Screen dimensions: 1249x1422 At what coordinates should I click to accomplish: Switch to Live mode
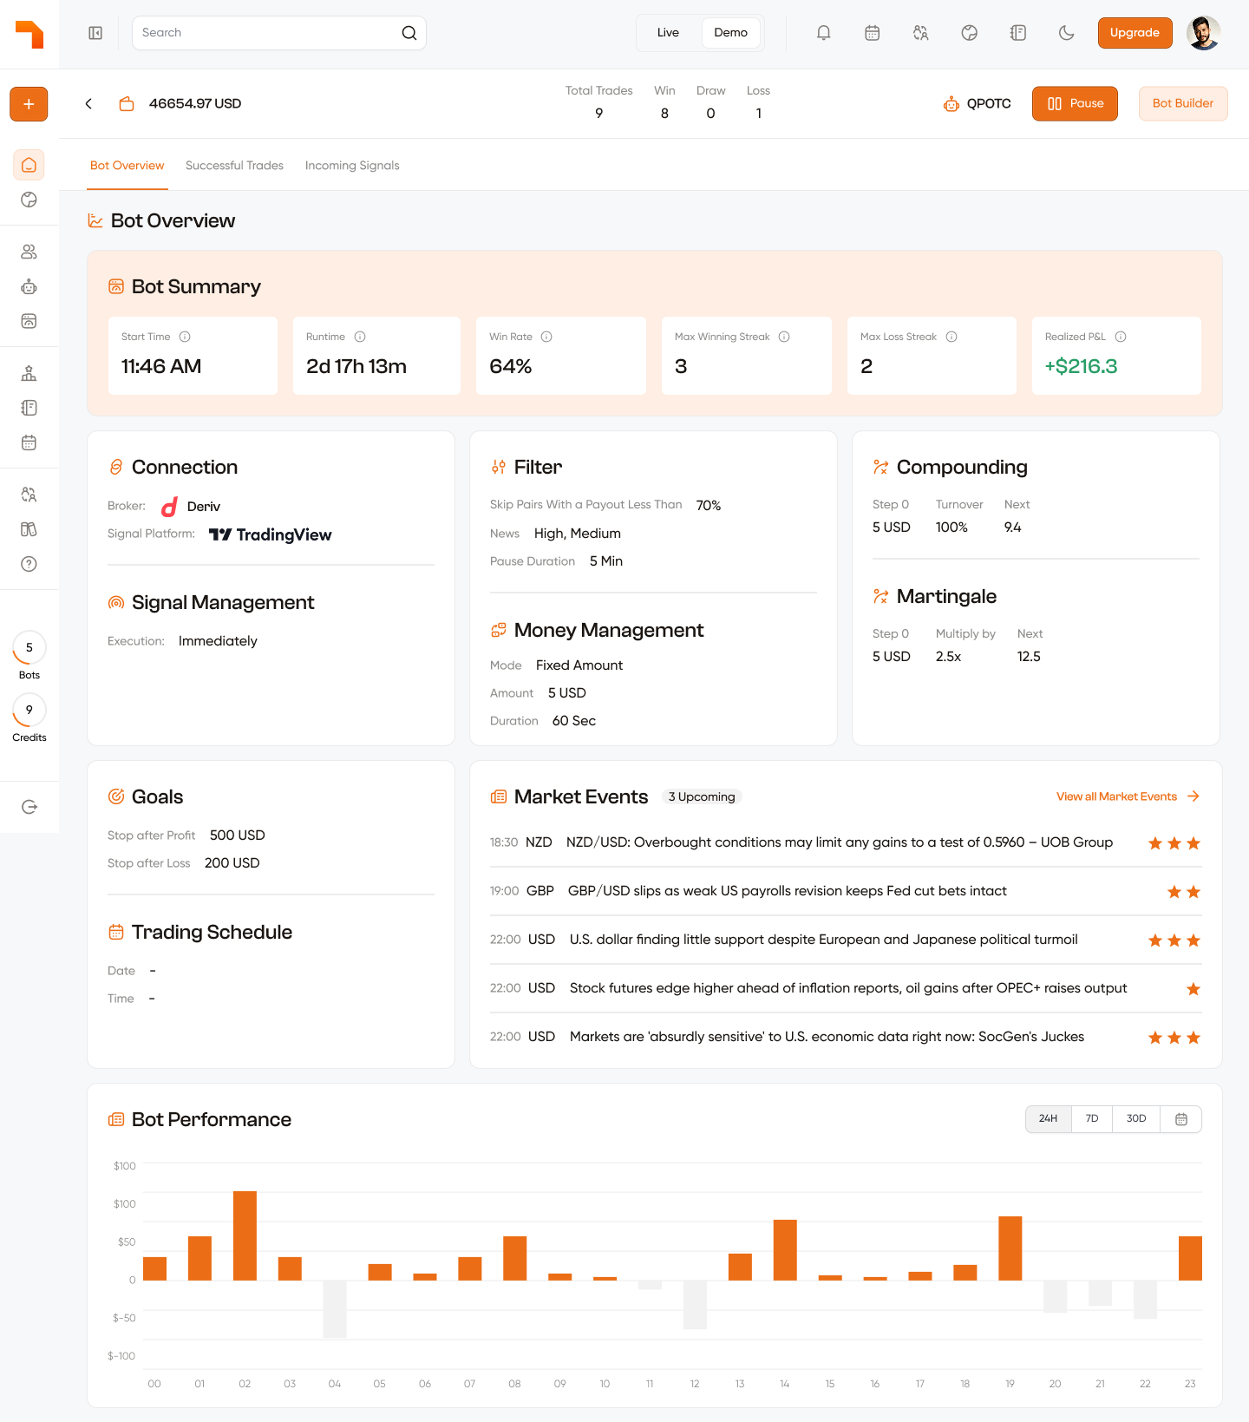tap(668, 33)
